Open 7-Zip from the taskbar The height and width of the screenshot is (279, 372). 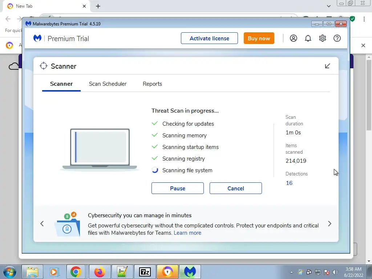[145, 272]
